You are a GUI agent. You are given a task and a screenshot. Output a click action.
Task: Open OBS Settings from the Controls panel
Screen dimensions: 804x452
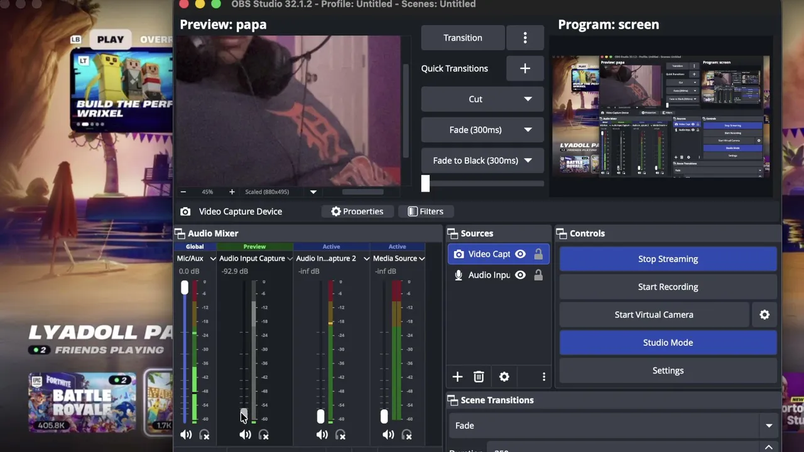tap(668, 370)
